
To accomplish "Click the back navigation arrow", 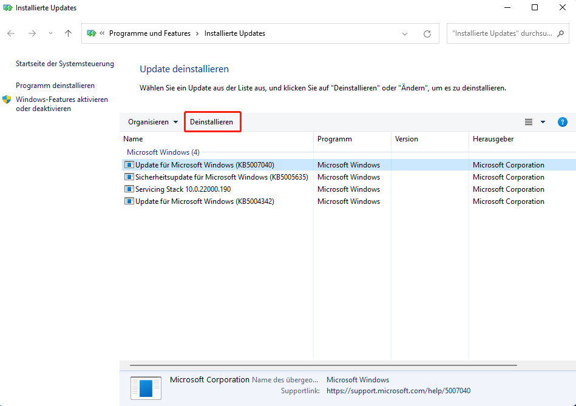I will (12, 33).
